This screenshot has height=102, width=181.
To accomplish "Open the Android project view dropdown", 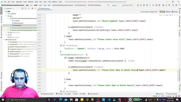I will pyautogui.click(x=9, y=8).
